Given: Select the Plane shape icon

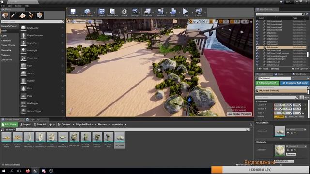Looking at the screenshot, I should tap(23, 96).
